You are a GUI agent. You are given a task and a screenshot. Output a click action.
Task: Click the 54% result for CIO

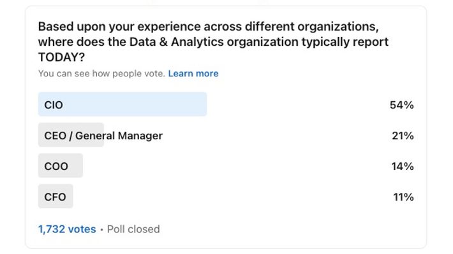point(401,105)
